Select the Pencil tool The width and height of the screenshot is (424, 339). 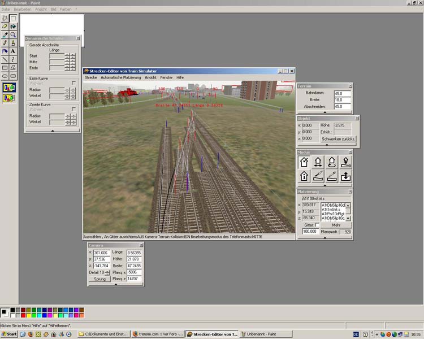5,43
